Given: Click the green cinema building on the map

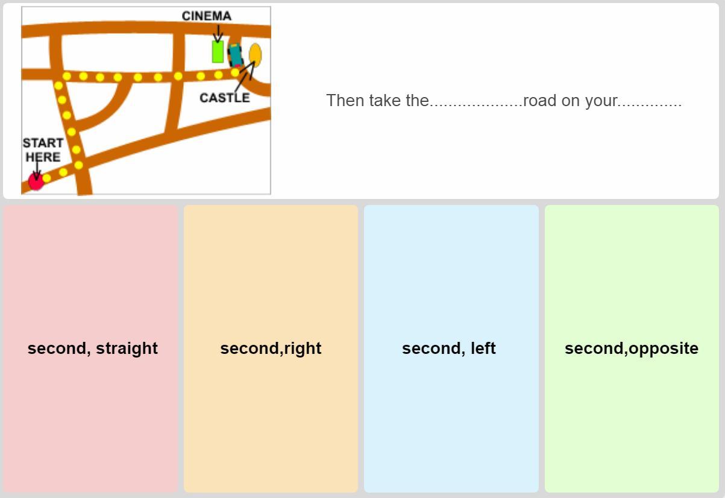Looking at the screenshot, I should [x=218, y=52].
